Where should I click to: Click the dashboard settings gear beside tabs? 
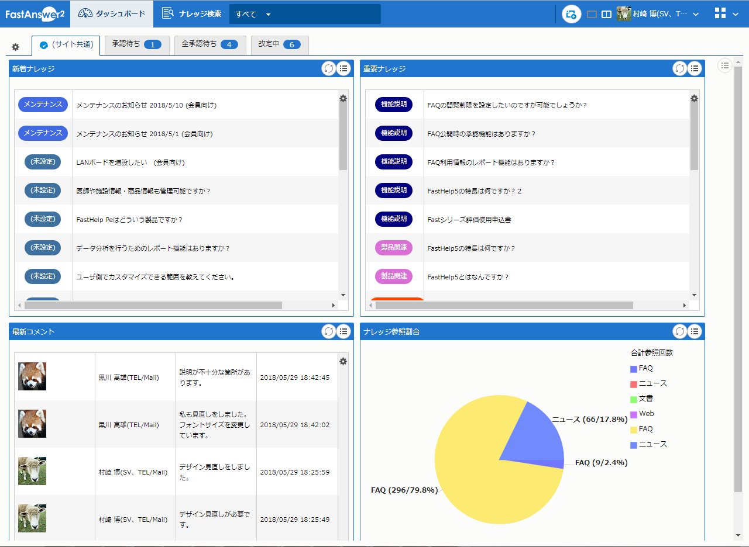[16, 47]
